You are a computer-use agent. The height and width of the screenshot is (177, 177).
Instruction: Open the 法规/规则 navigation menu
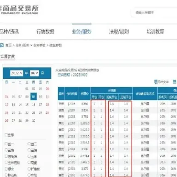[x=119, y=32]
